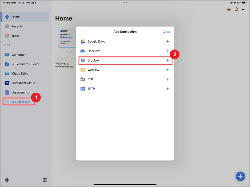Click the Document Cloud icon
Image resolution: width=250 pixels, height=187 pixels.
pyautogui.click(x=7, y=83)
